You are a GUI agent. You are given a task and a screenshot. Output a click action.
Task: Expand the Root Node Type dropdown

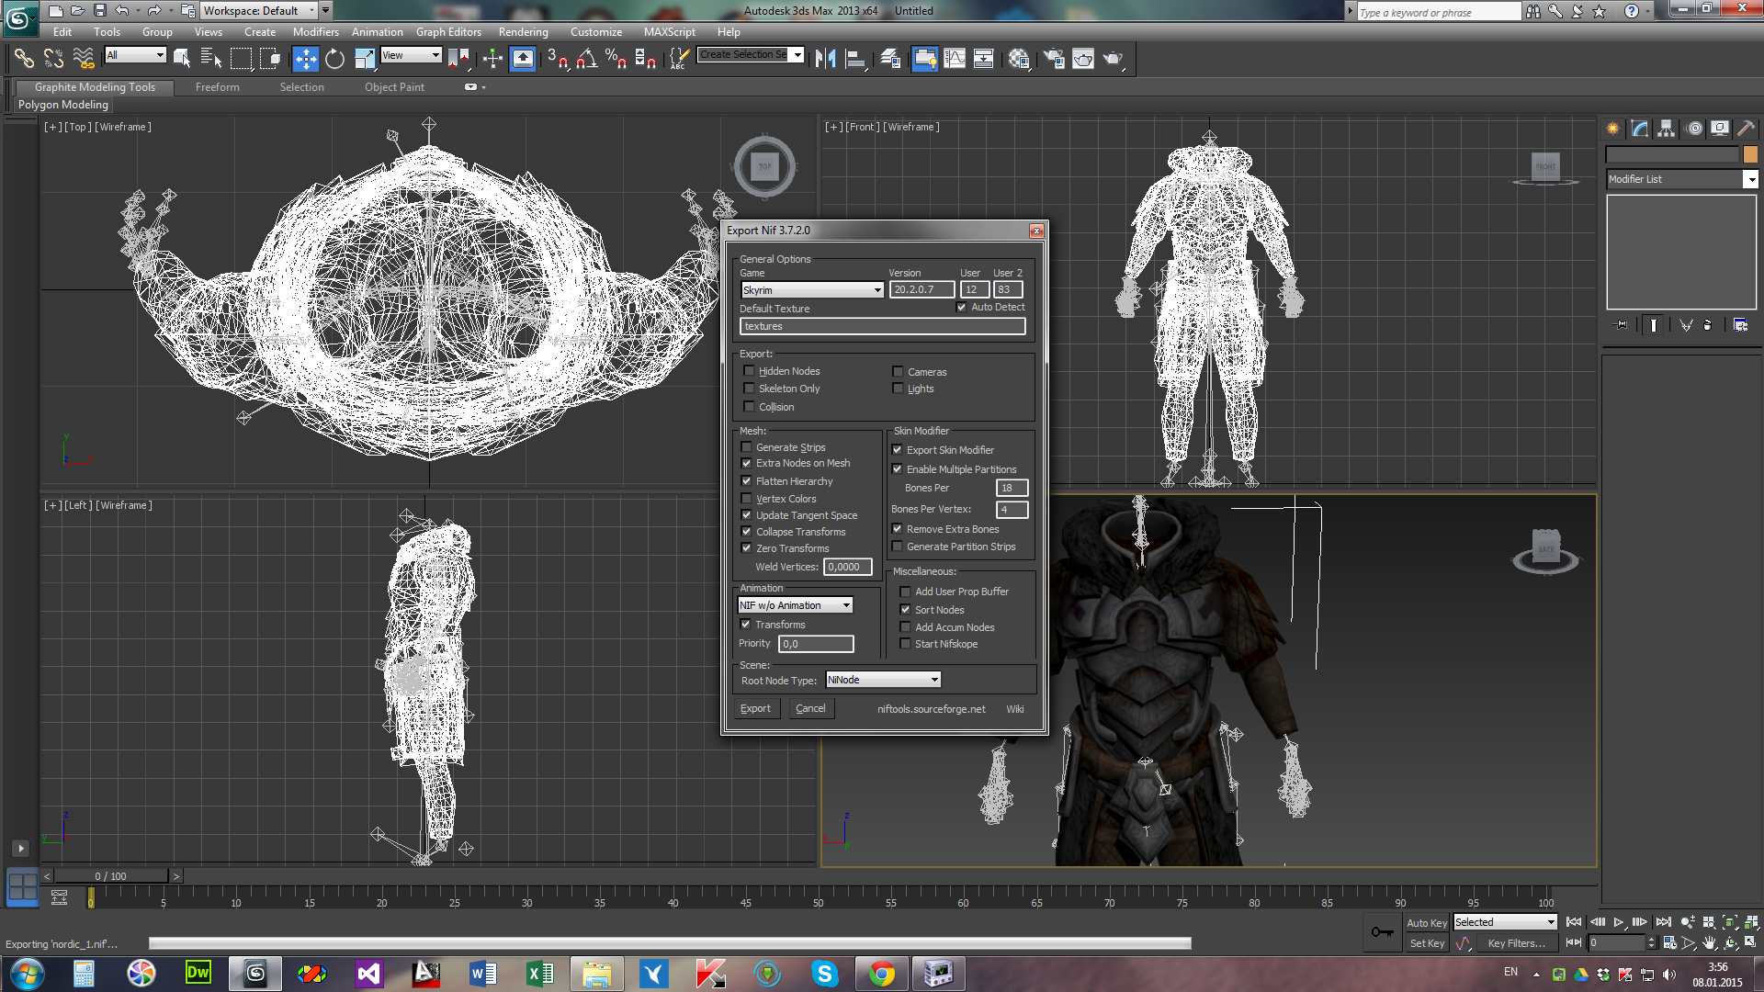tap(883, 680)
